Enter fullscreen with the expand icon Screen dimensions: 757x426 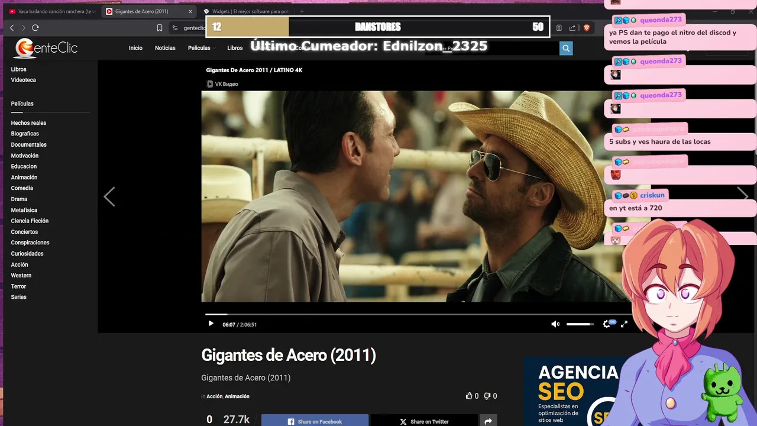pyautogui.click(x=624, y=324)
